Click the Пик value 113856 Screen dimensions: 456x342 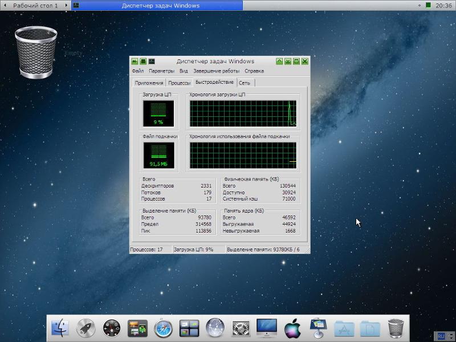pos(203,231)
